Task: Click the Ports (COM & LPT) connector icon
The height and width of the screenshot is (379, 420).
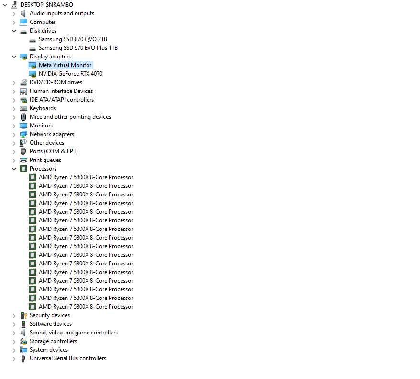Action: coord(23,151)
